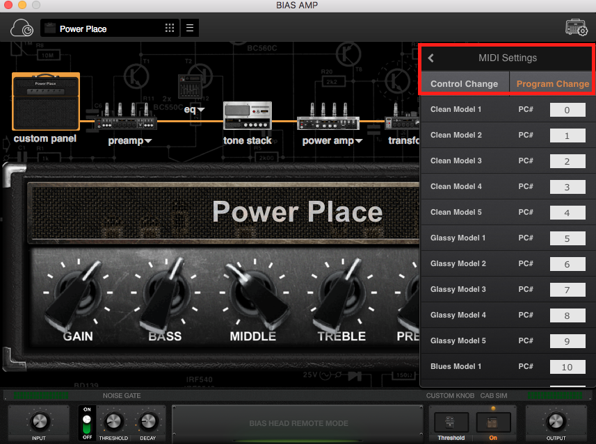Switch to the Program Change tab
Screen dimensions: 596x444
(552, 84)
